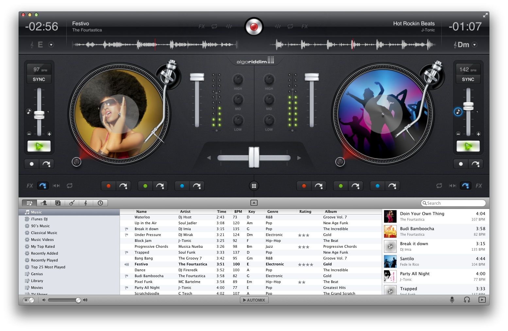
Task: Start recording with the red record button
Action: click(254, 26)
